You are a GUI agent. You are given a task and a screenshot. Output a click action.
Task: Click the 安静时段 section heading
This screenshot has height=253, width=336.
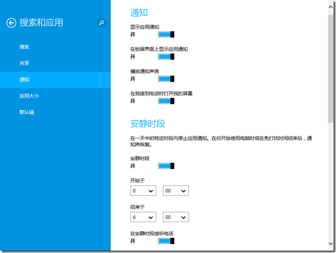[x=148, y=124]
